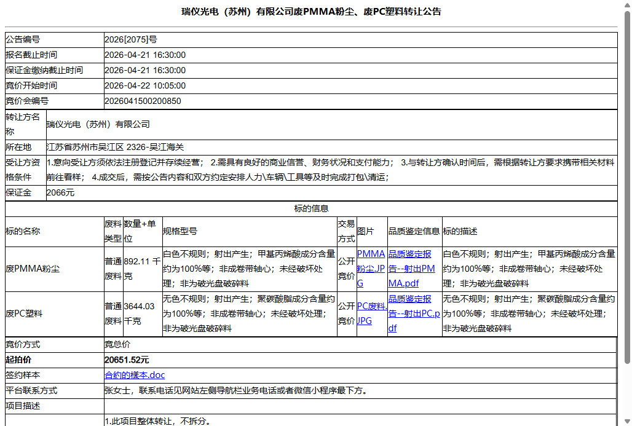Click the 公告编号 label
The height and width of the screenshot is (426, 632).
pos(23,39)
